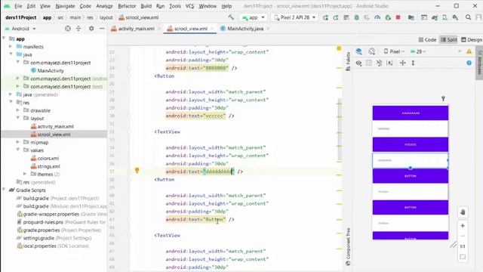Open Search Everywhere magnifier icon
Viewport: 483px width, 272px height.
pos(468,17)
